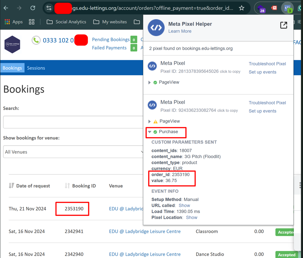Collapse the Purchase event details
The height and width of the screenshot is (258, 303).
pyautogui.click(x=149, y=132)
